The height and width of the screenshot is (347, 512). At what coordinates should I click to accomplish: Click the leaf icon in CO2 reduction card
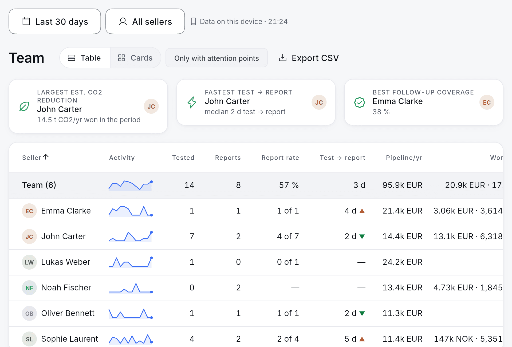click(x=24, y=106)
